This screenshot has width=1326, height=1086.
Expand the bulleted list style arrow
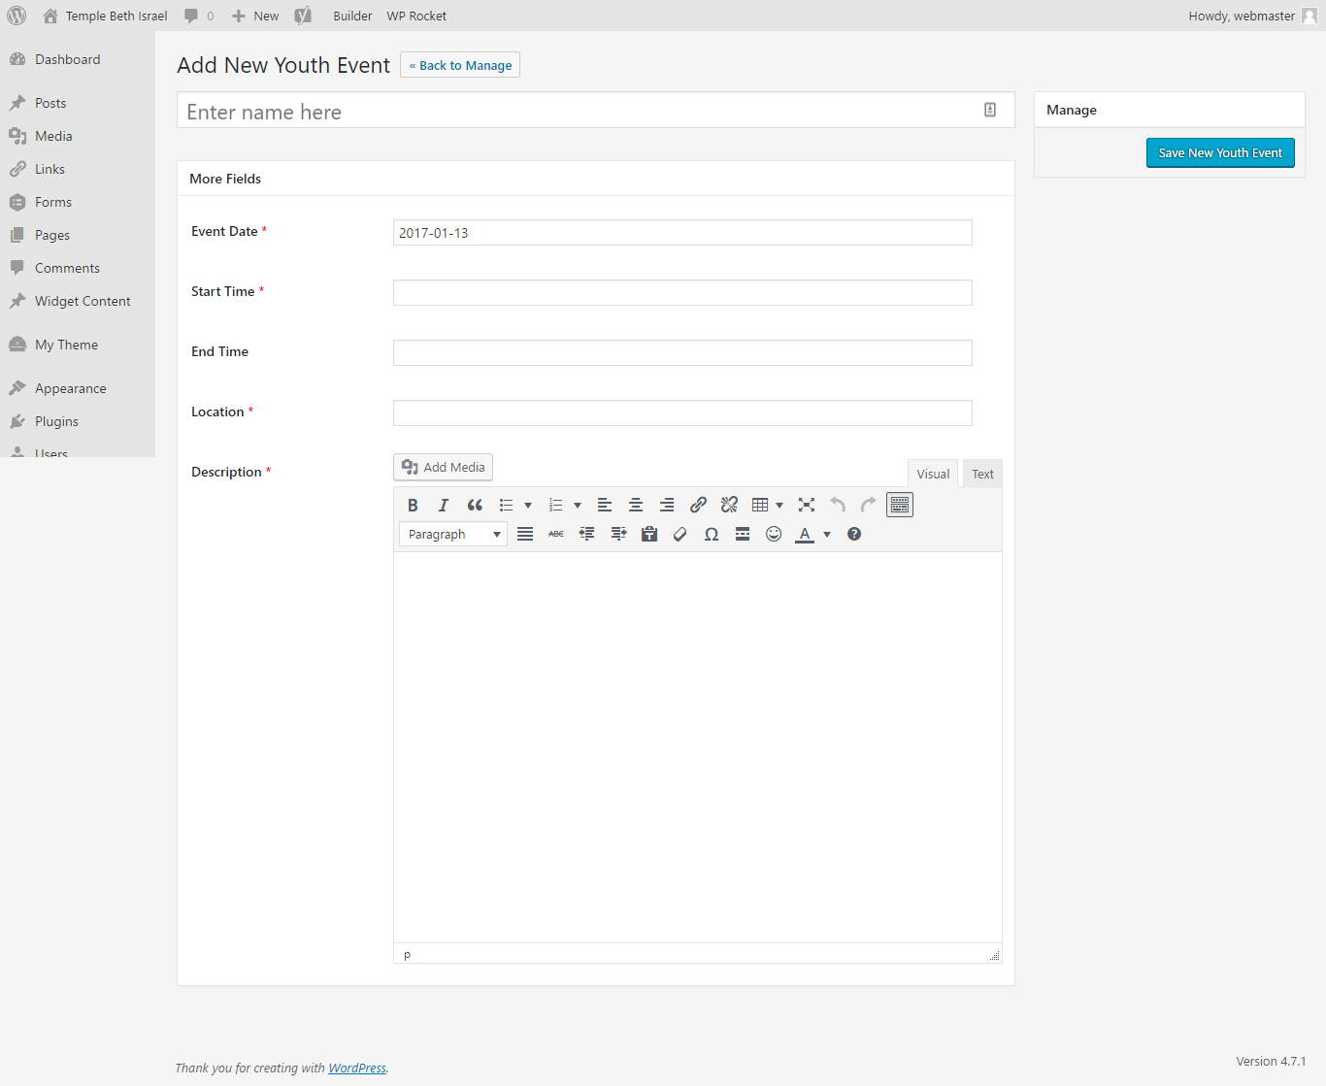528,505
